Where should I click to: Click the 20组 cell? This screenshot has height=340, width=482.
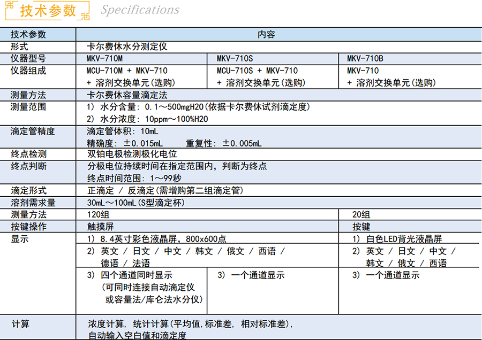point(361,214)
